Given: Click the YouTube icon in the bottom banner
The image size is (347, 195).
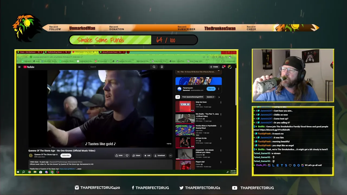Looking at the screenshot, I should coord(234,188).
